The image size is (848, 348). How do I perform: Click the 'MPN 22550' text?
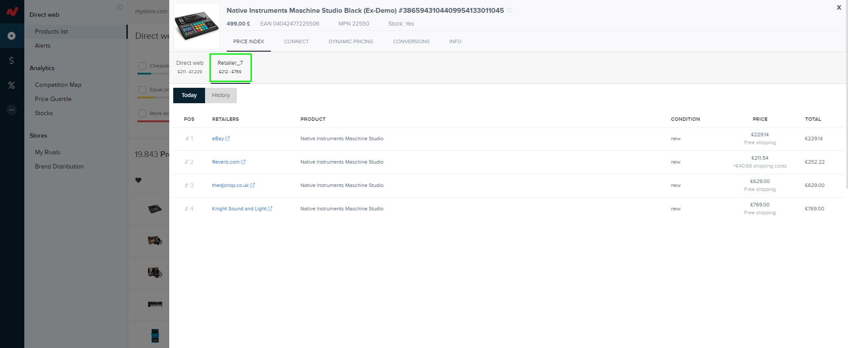(354, 24)
